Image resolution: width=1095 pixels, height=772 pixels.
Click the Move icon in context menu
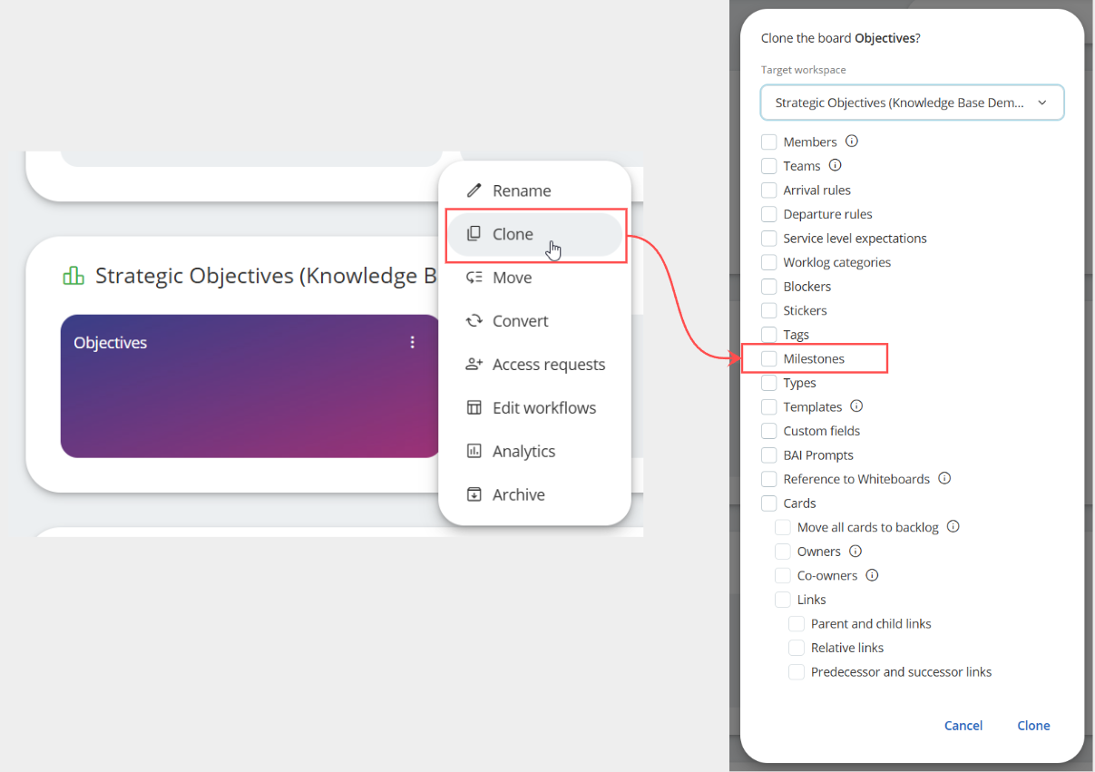[474, 278]
